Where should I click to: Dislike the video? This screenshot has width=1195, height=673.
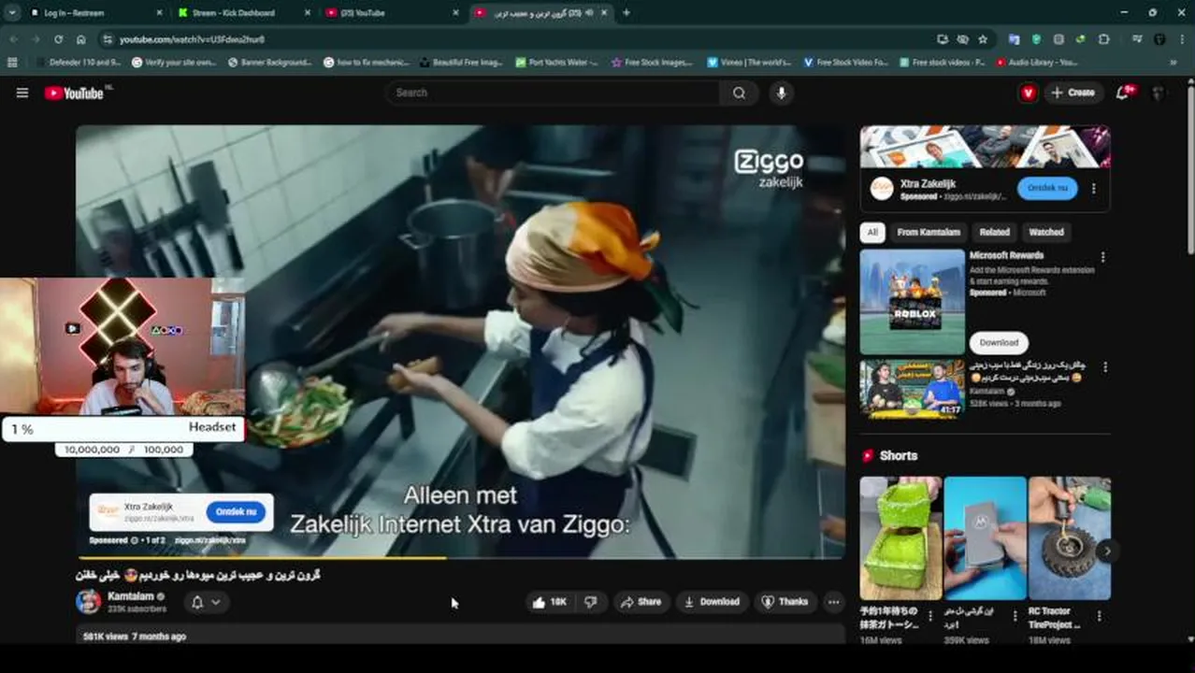590,602
